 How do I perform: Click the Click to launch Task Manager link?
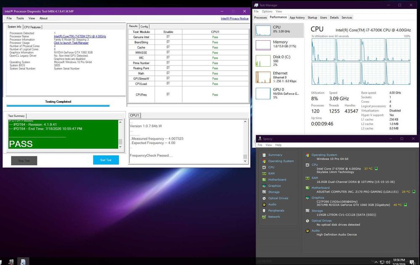click(x=71, y=43)
